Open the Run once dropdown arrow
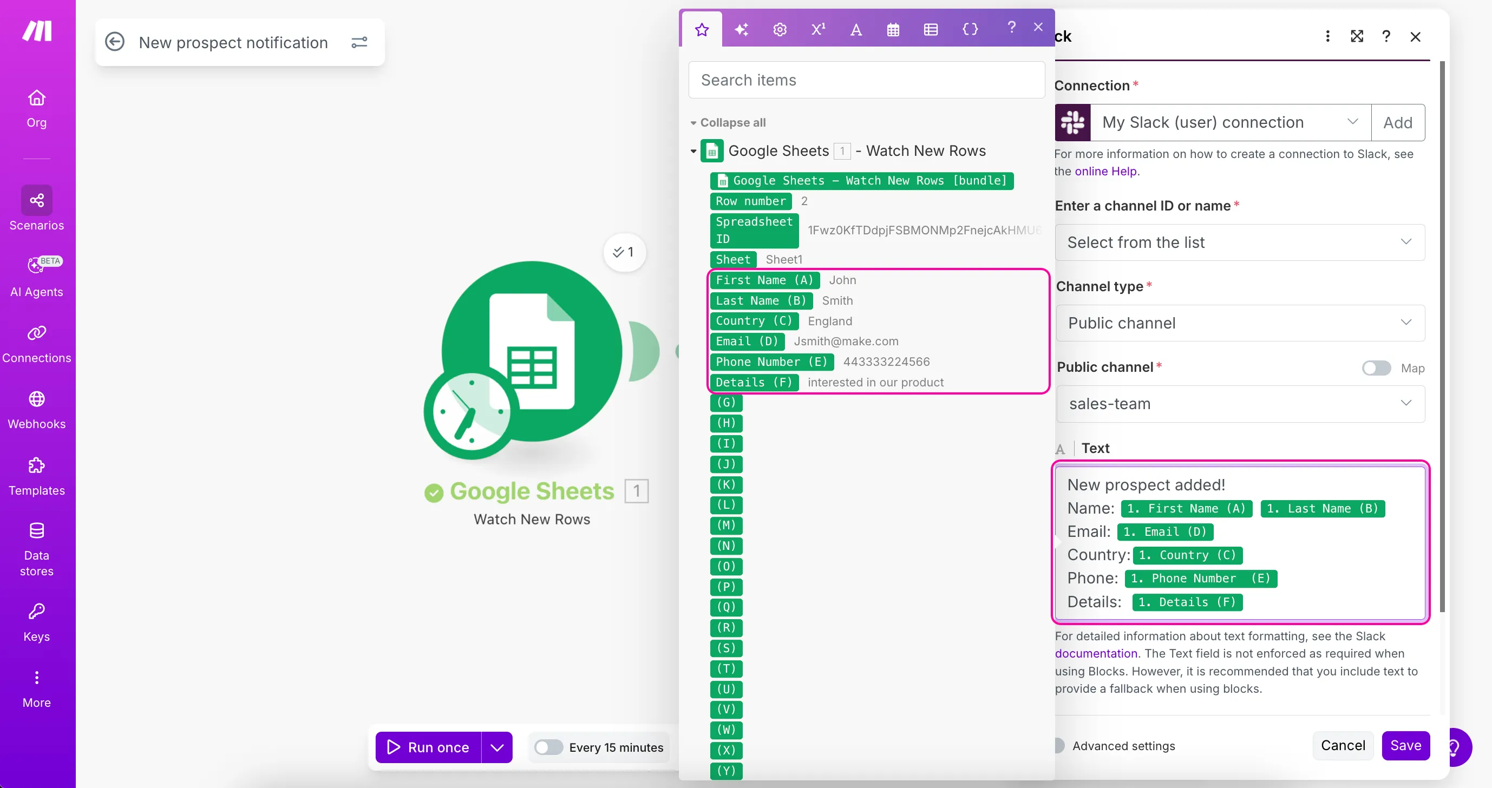 497,747
